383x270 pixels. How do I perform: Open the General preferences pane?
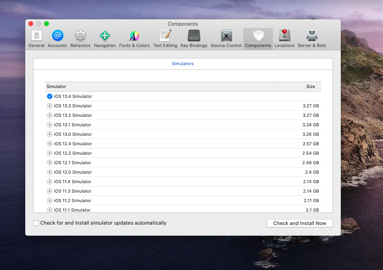tap(36, 39)
